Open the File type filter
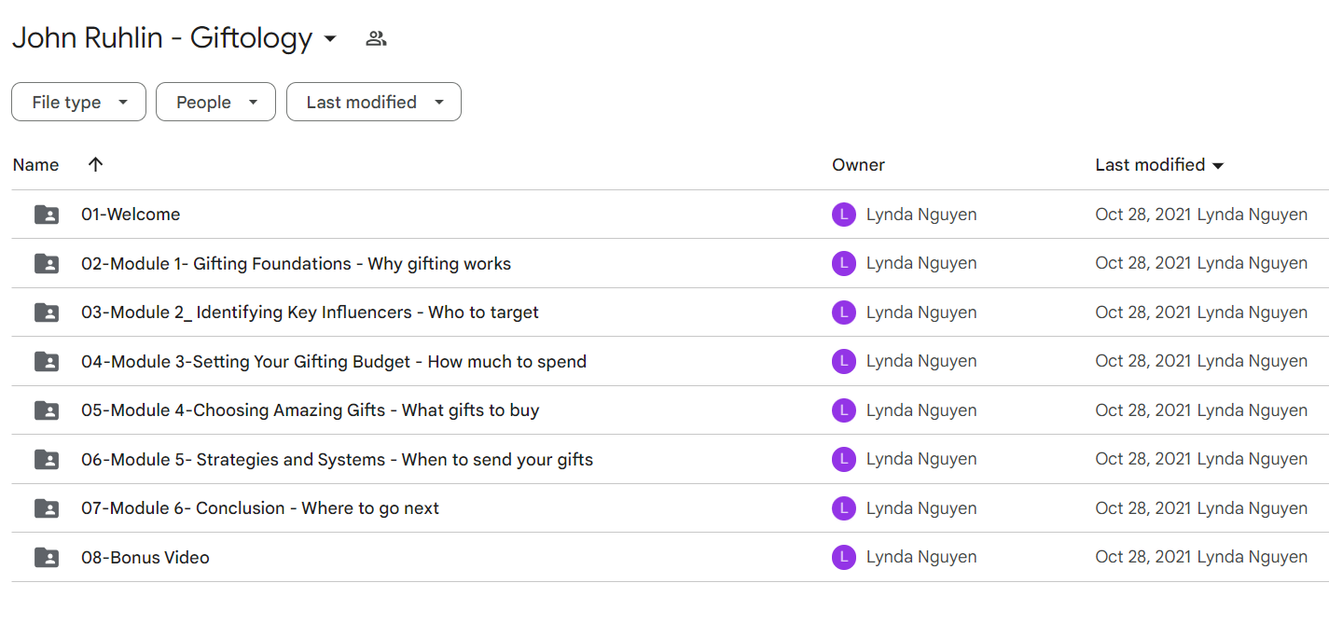1329x625 pixels. pyautogui.click(x=78, y=102)
